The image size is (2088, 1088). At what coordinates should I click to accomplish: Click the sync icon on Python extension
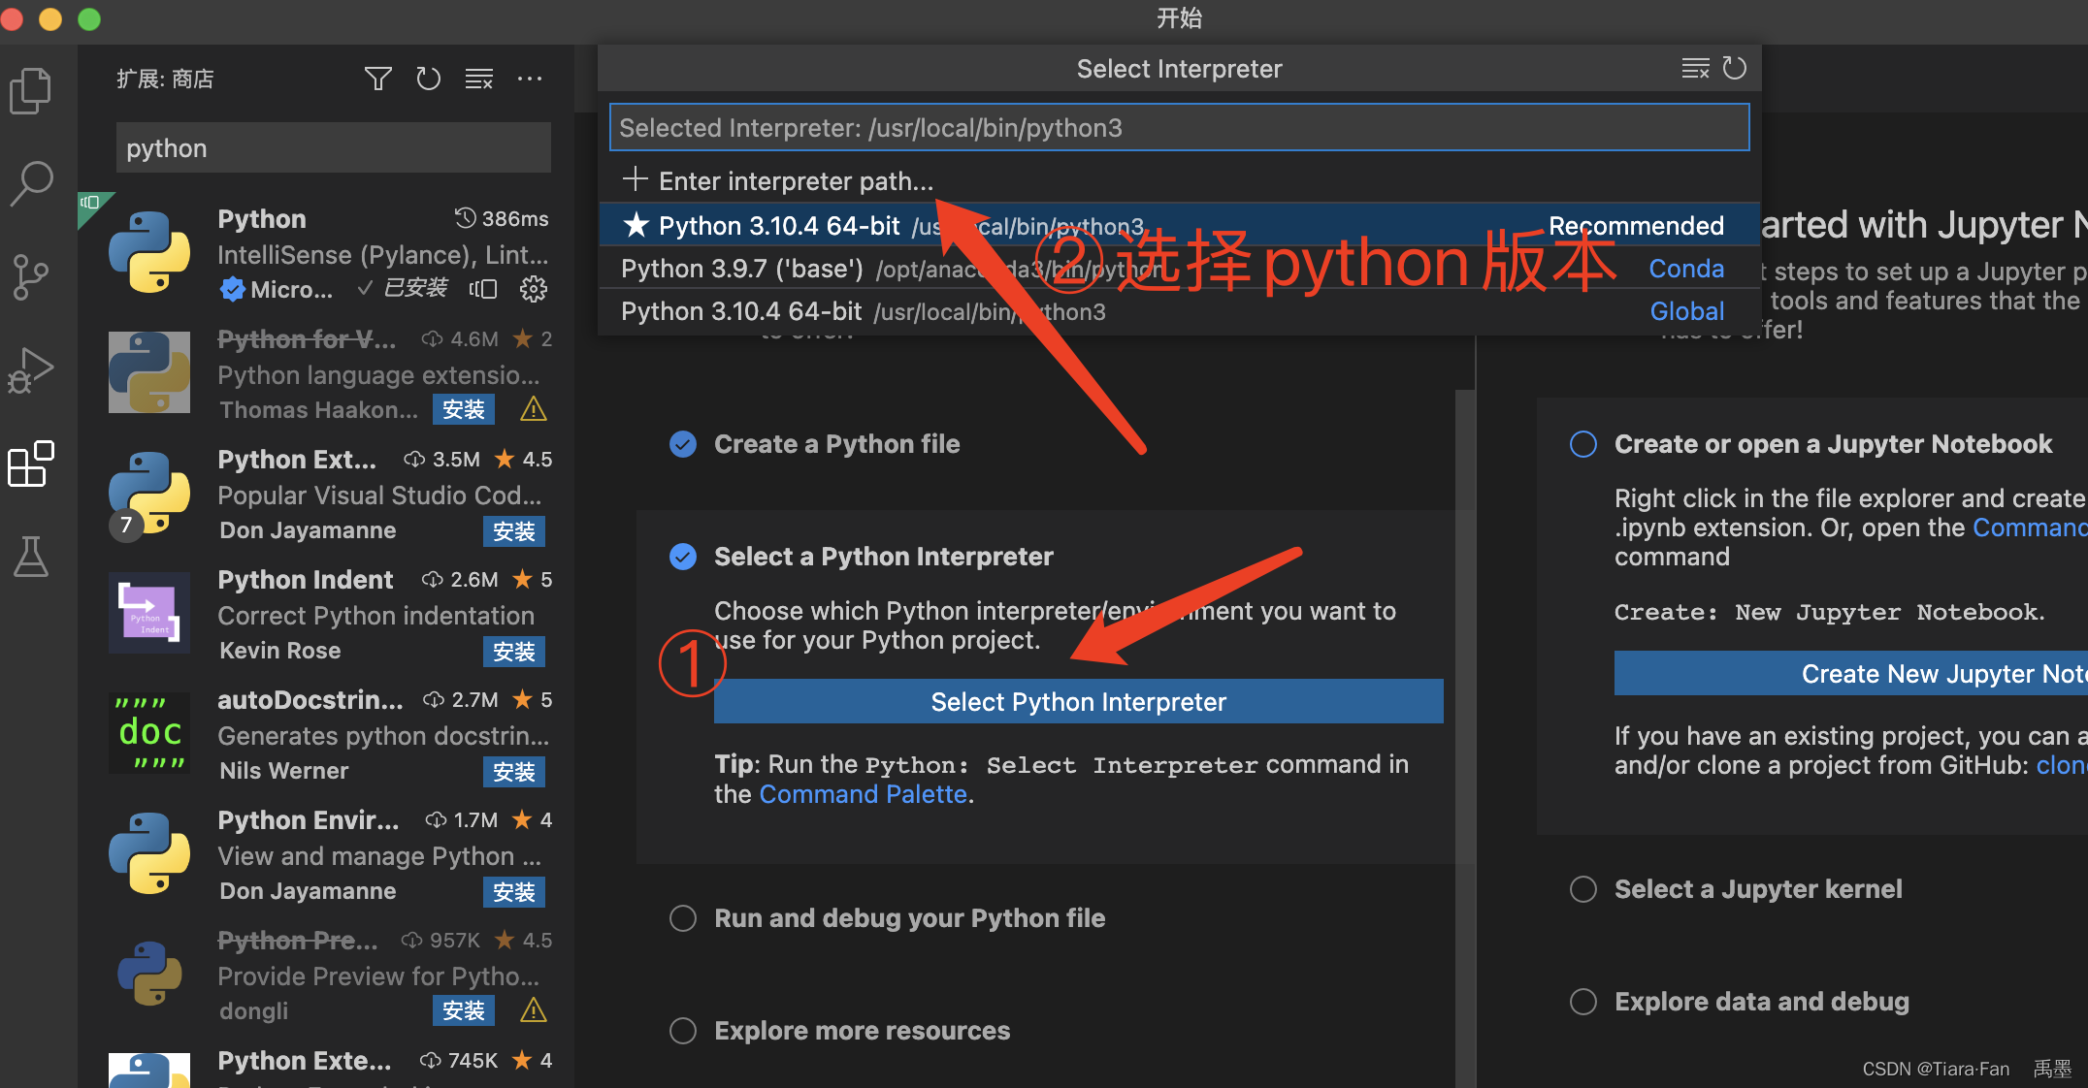coord(482,288)
